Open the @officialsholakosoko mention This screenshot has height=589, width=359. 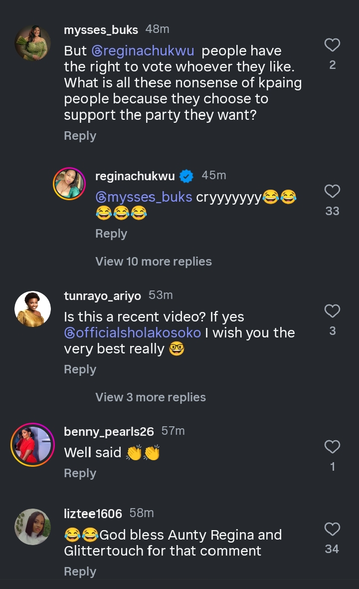(132, 333)
